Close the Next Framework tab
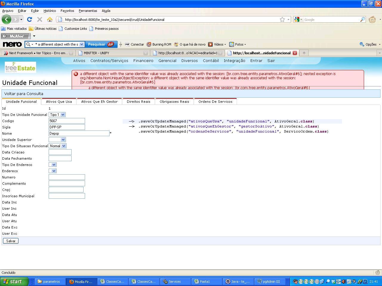Viewport: 382px width, 286px height. pos(71,53)
